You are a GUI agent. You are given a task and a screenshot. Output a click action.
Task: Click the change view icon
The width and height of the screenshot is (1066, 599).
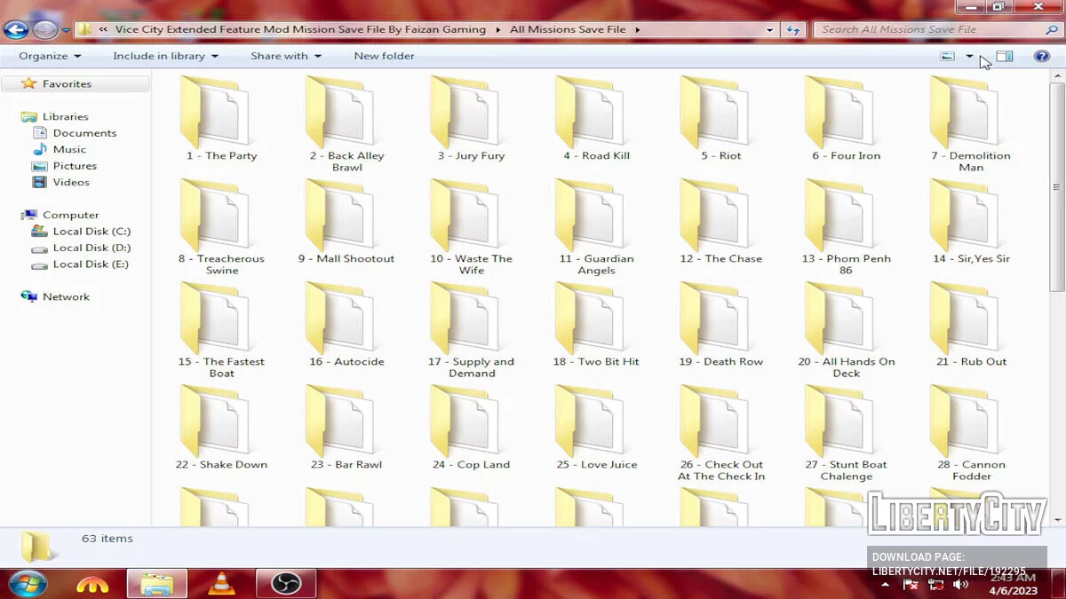click(x=948, y=56)
